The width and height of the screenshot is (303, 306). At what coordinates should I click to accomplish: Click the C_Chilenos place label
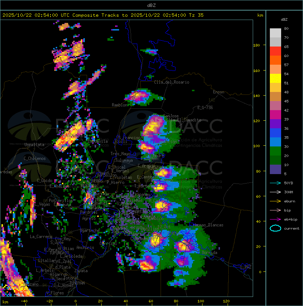[x=35, y=158]
